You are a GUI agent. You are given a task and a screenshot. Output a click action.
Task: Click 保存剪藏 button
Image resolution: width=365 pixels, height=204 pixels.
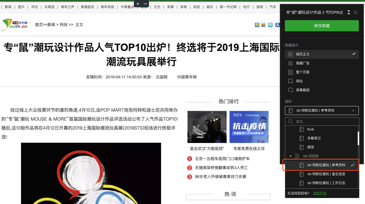[x=322, y=26]
